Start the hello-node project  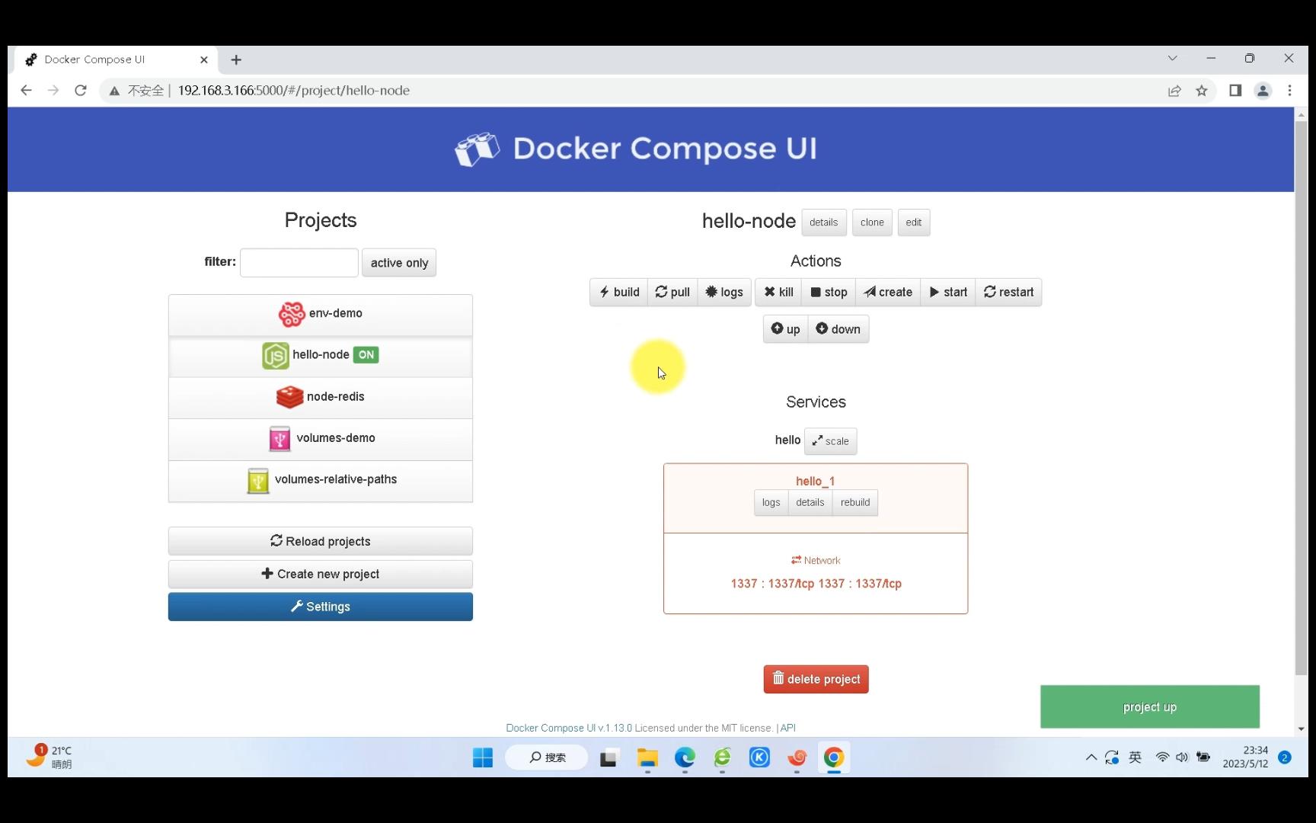(x=948, y=293)
